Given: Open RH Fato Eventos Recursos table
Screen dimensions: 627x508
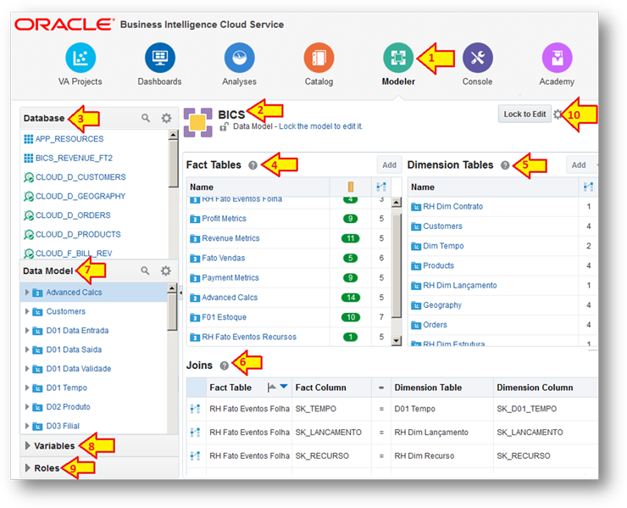Looking at the screenshot, I should [249, 337].
